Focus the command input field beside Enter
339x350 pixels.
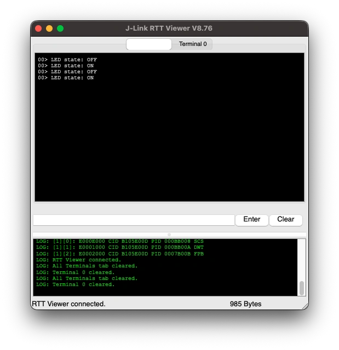pos(134,220)
